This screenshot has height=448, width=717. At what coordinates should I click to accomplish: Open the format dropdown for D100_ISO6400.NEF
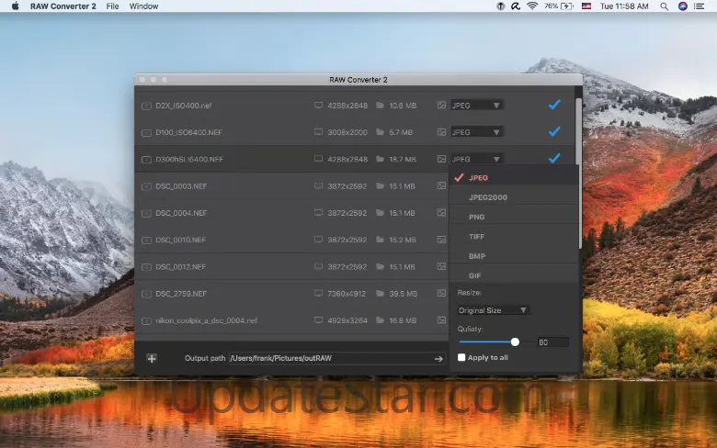(476, 132)
